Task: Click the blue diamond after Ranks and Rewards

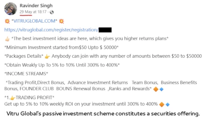Action: click(x=161, y=89)
